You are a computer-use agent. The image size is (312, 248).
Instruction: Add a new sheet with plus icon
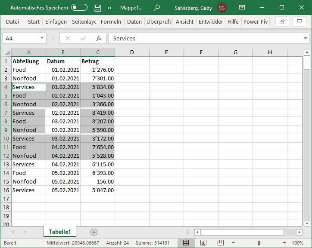pyautogui.click(x=94, y=232)
